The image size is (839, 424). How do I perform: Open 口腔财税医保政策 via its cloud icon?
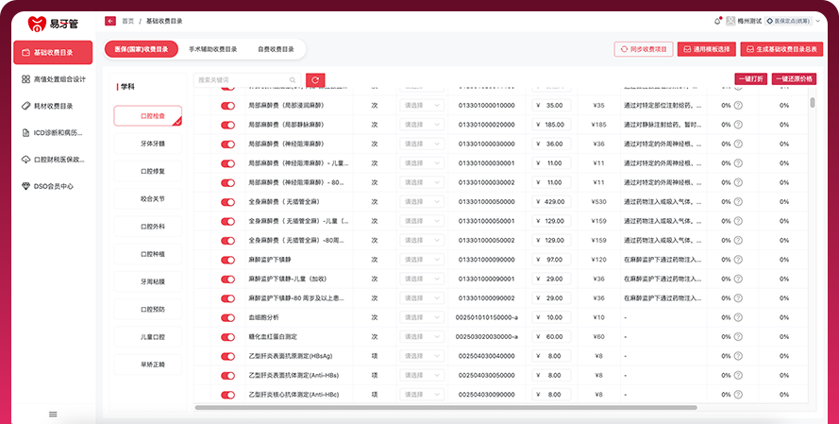pyautogui.click(x=25, y=160)
